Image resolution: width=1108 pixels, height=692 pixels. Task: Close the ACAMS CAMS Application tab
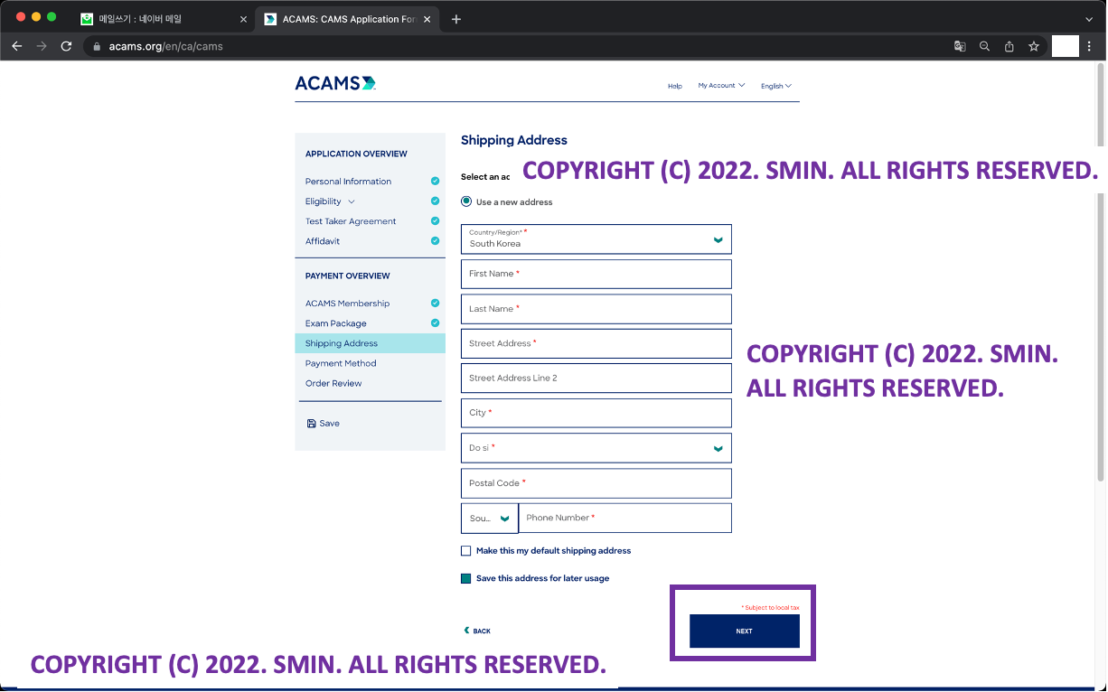pyautogui.click(x=427, y=19)
